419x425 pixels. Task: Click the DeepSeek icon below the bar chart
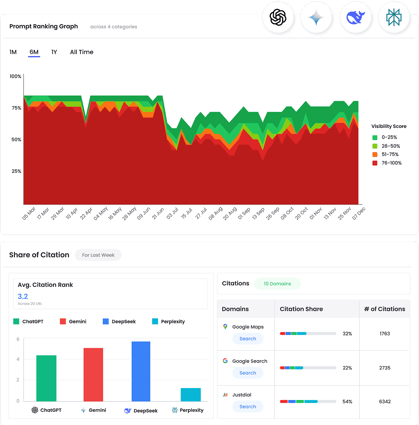pyautogui.click(x=128, y=410)
